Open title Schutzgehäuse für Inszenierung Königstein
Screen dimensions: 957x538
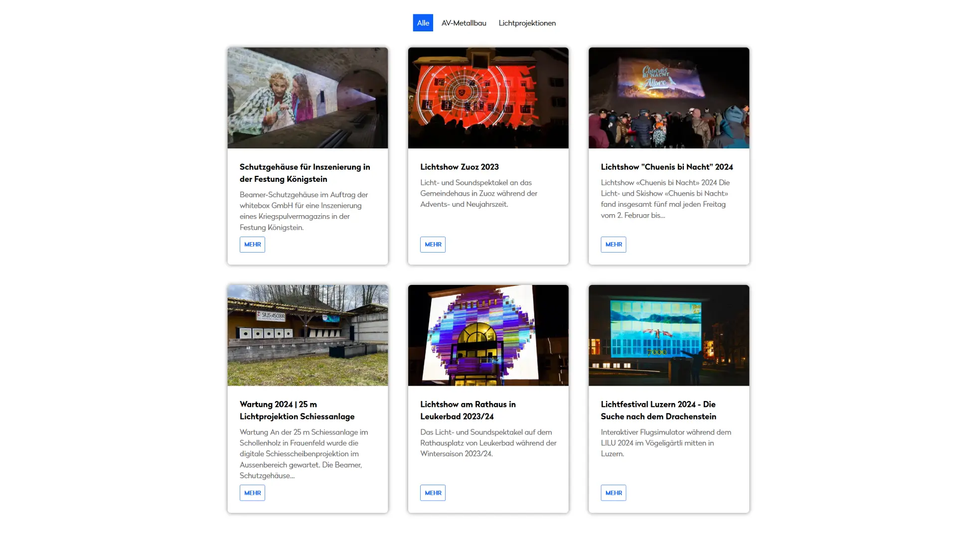click(x=305, y=173)
